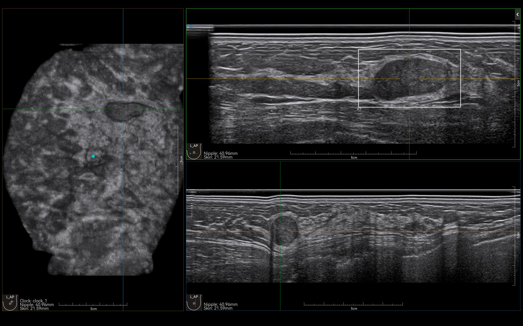Click the orange horizontal crosshair line in the transverse view
Viewport: 523px width, 326px height.
tap(272, 79)
